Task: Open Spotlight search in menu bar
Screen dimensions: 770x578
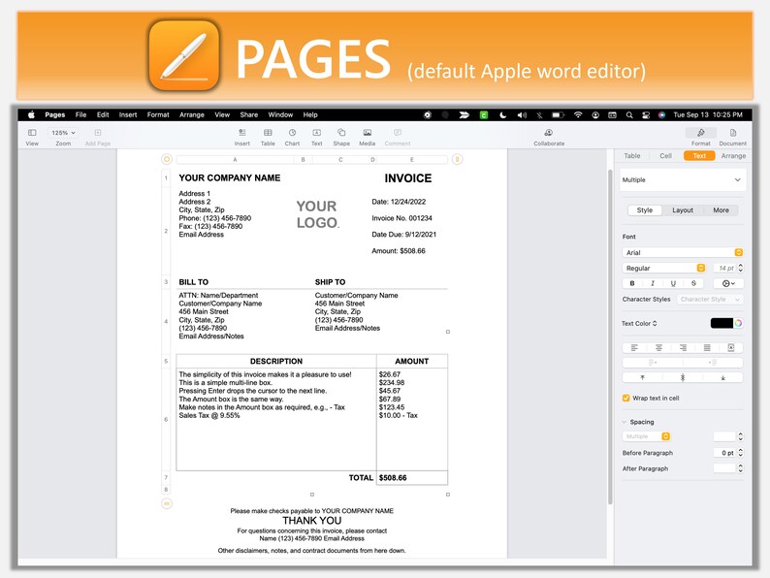Action: pyautogui.click(x=629, y=114)
